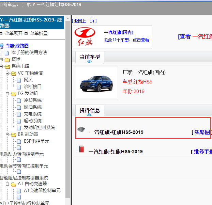Collapse the AT 自动变速器 node
This screenshot has width=212, height=205.
click(7, 184)
